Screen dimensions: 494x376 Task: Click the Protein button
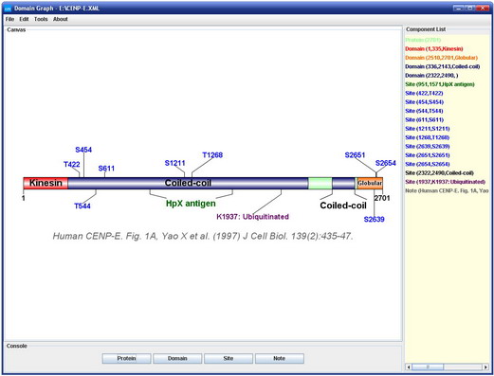tap(126, 358)
